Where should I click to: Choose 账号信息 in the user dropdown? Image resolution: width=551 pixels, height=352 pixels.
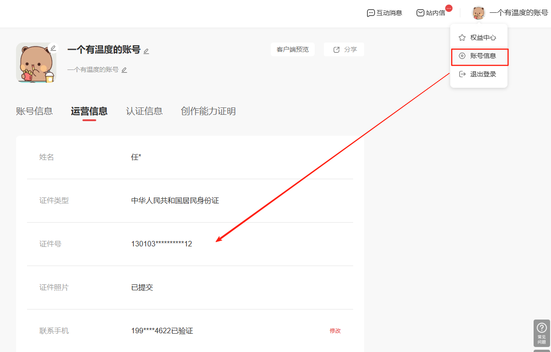483,56
